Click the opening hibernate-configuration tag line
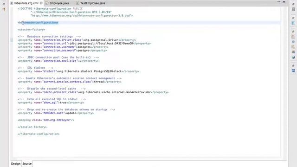Image resolution: width=297 pixels, height=167 pixels. (38, 23)
